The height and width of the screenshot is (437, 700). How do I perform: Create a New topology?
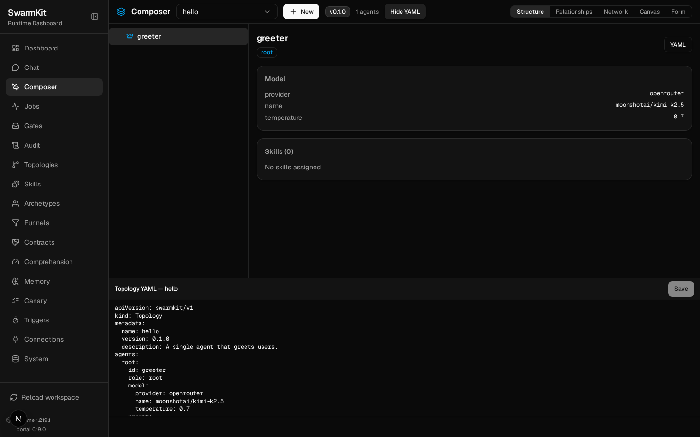pyautogui.click(x=301, y=12)
